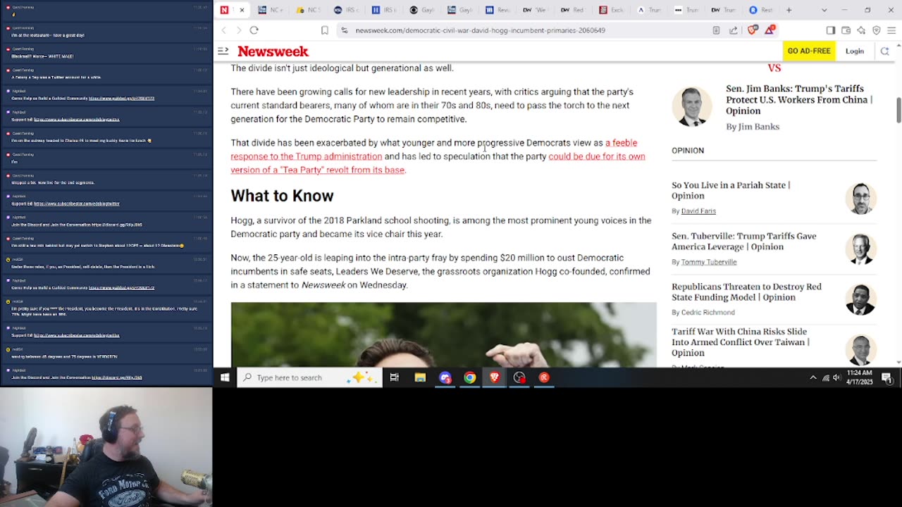Viewport: 902px width, 507px height.
Task: Switch to the Brave browser taskbar icon
Action: click(494, 377)
